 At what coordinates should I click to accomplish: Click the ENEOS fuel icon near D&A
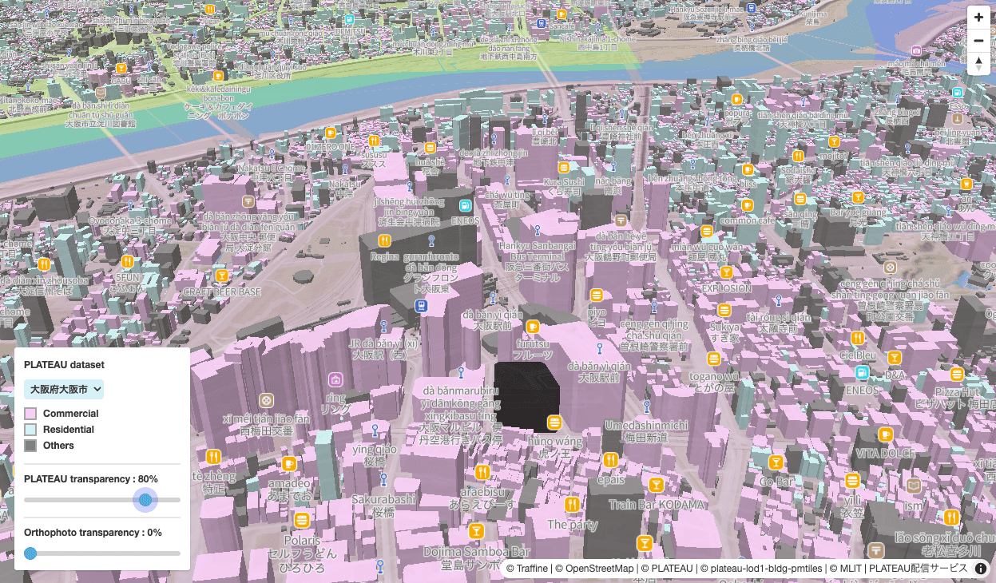tap(862, 373)
